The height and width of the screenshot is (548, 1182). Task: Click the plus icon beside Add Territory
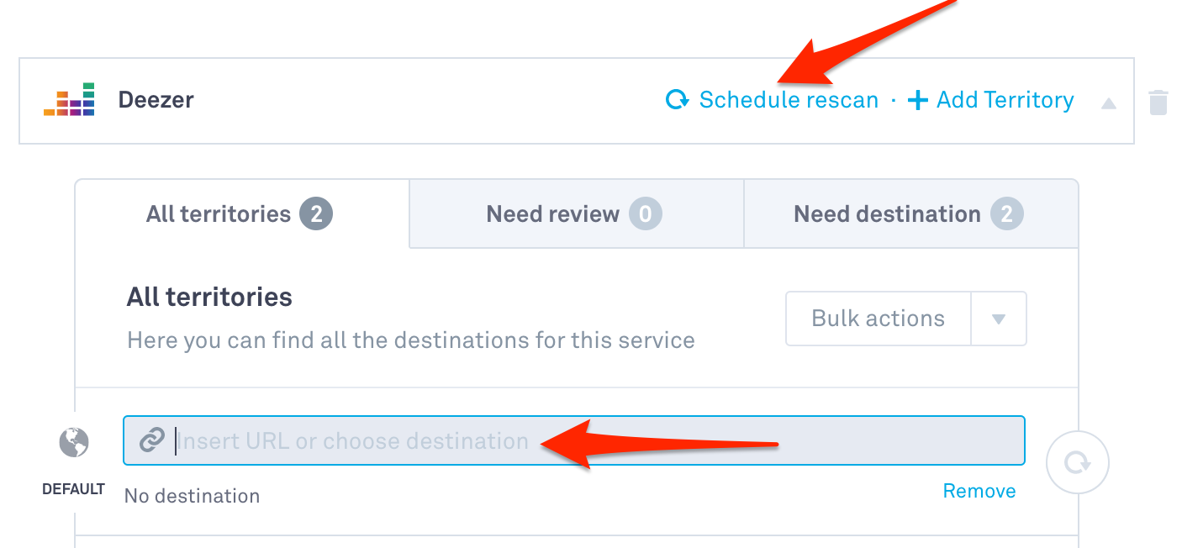click(918, 100)
